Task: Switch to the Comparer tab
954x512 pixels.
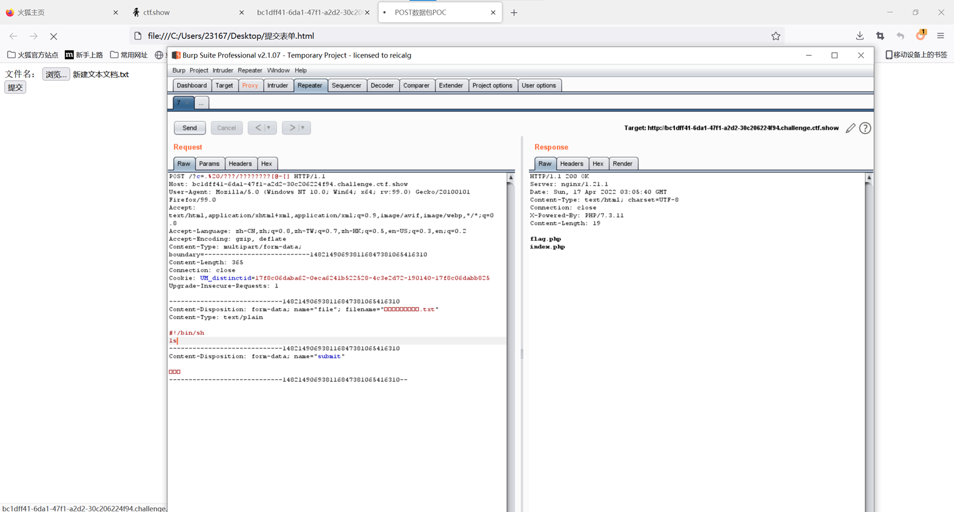Action: pos(416,86)
